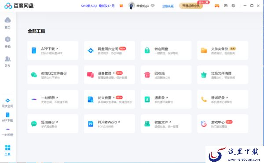The image size is (264, 163).
Task: Click the G logo icon for 游戏中心
Action: pyautogui.click(x=204, y=124)
